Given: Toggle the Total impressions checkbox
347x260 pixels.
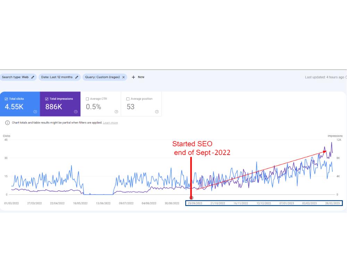Looking at the screenshot, I should [47, 99].
